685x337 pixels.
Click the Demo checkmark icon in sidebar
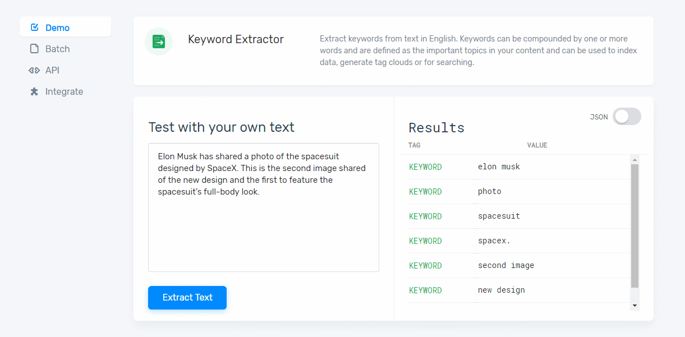click(35, 27)
